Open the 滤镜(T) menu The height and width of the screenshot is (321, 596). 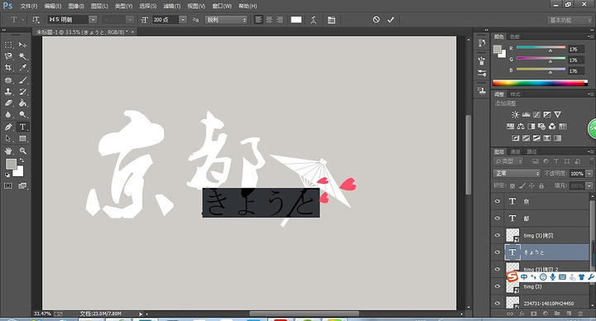tap(172, 6)
